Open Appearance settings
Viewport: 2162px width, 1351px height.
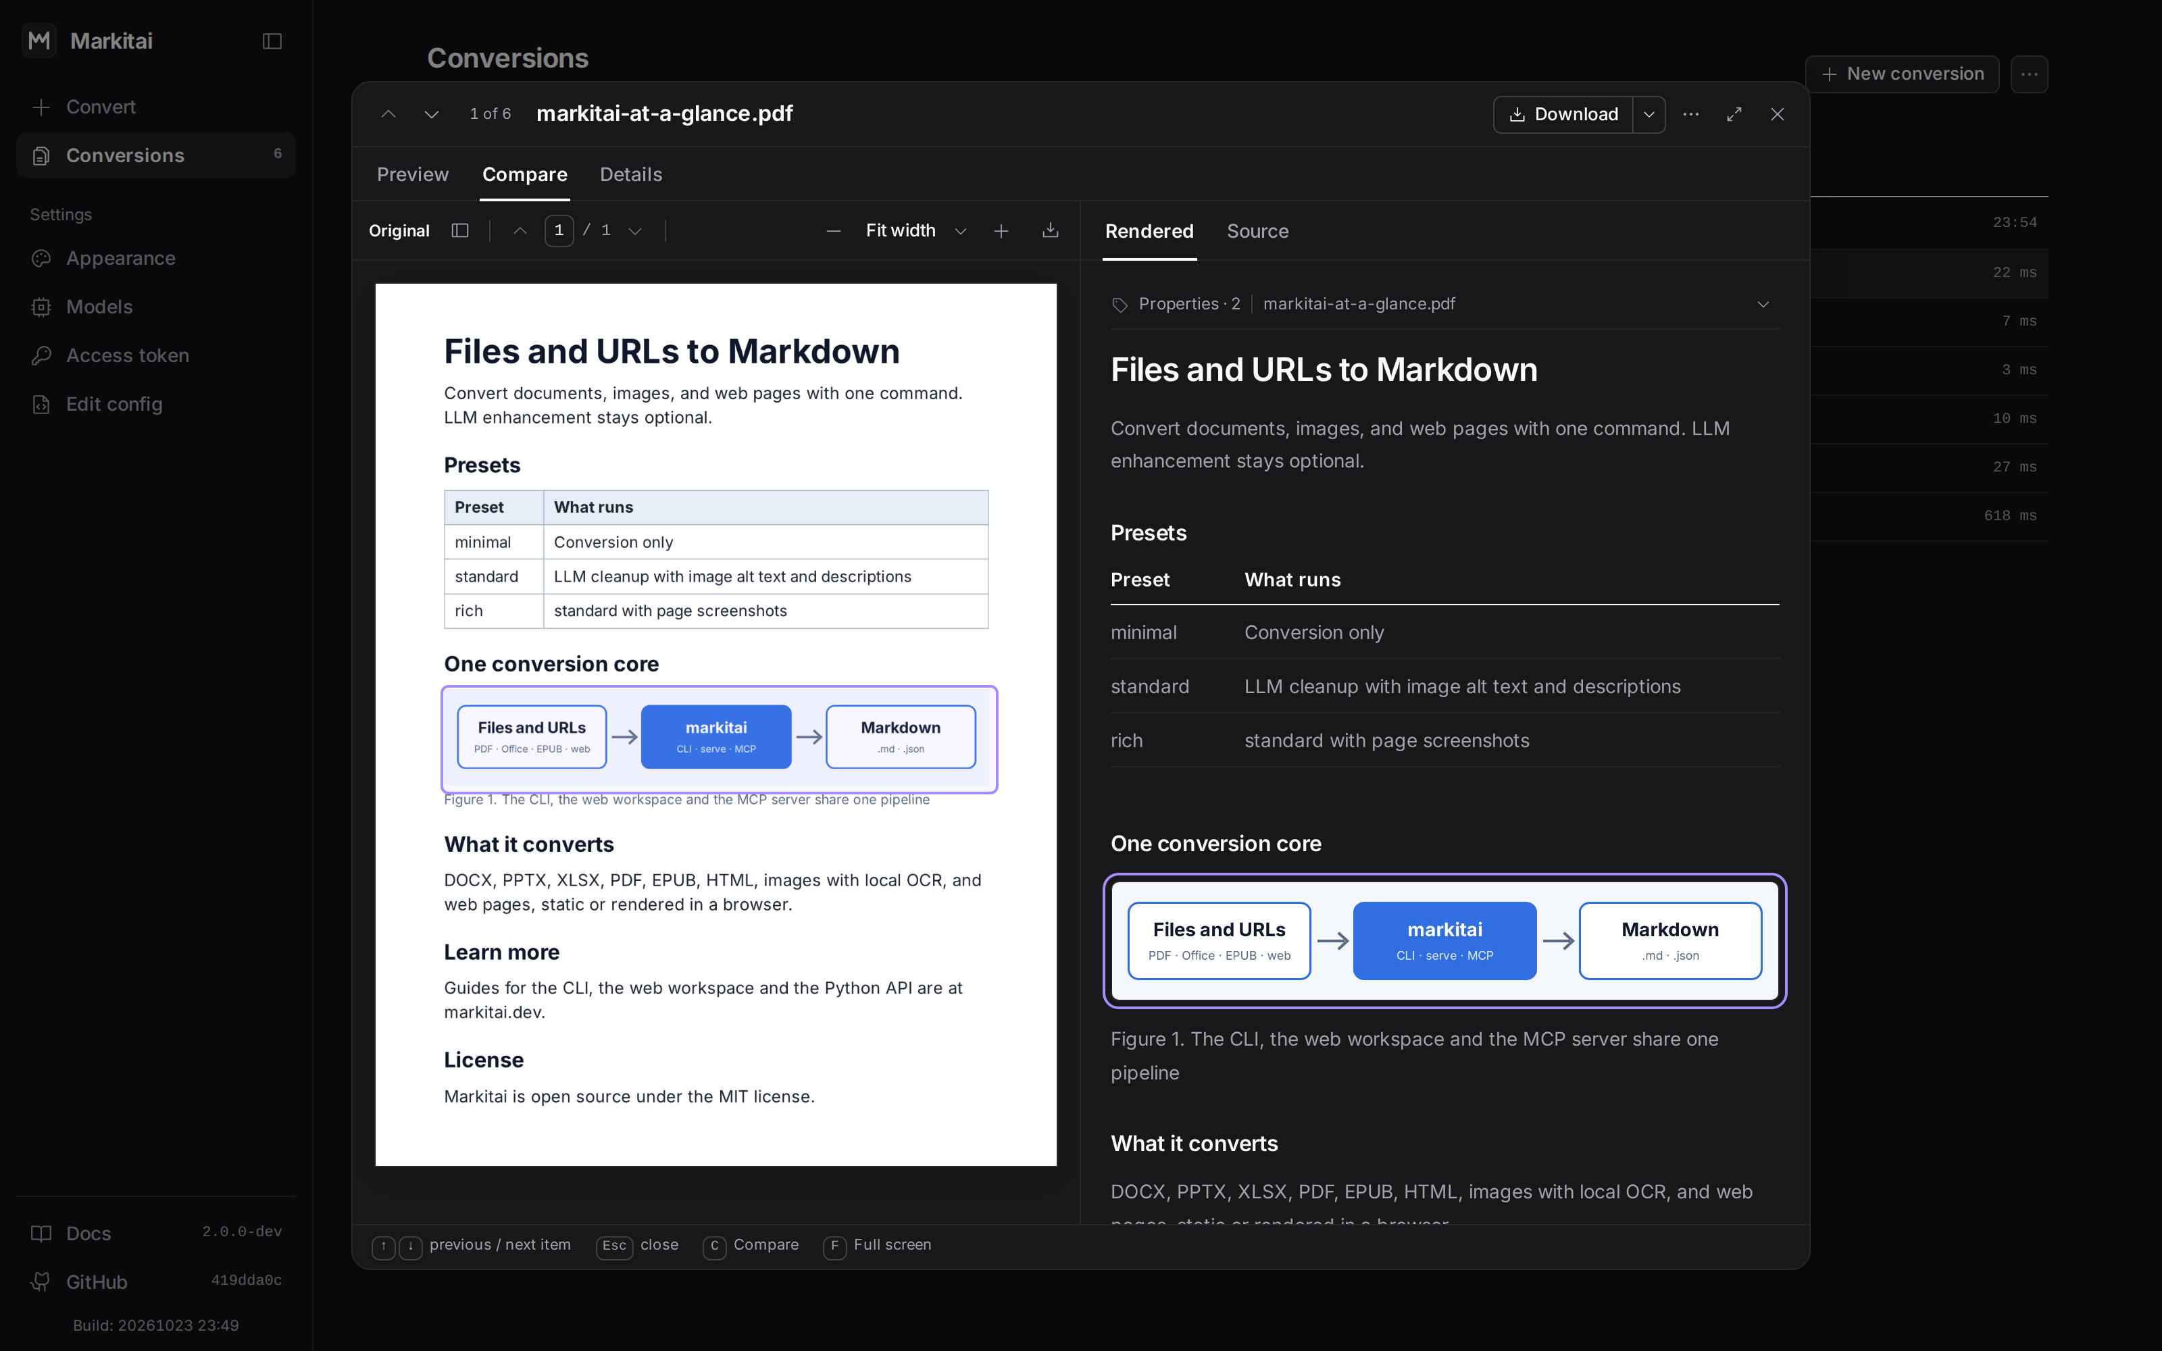point(155,258)
